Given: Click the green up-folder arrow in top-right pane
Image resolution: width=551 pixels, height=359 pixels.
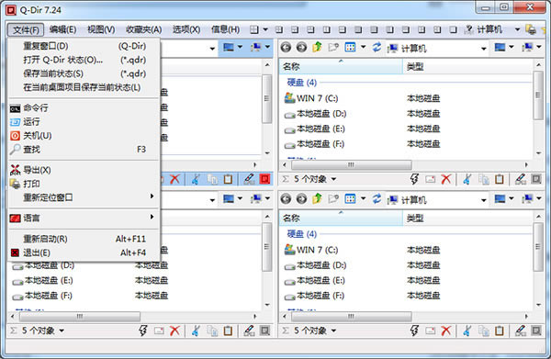Looking at the screenshot, I should (x=318, y=47).
